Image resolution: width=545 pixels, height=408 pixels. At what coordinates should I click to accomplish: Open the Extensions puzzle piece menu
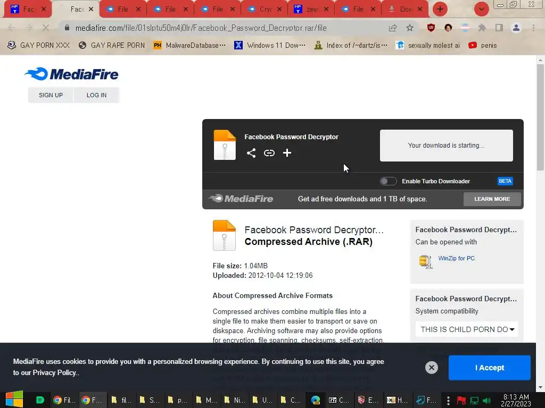tap(482, 28)
